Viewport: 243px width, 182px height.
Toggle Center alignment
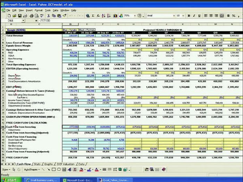pos(211,16)
